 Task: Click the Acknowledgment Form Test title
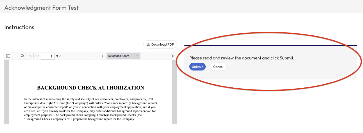point(42,8)
